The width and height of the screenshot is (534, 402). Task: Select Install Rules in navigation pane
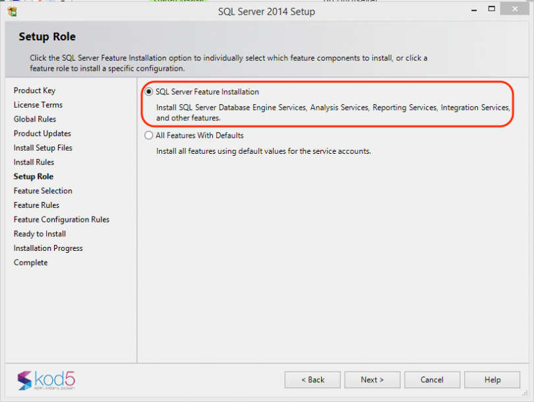(34, 162)
